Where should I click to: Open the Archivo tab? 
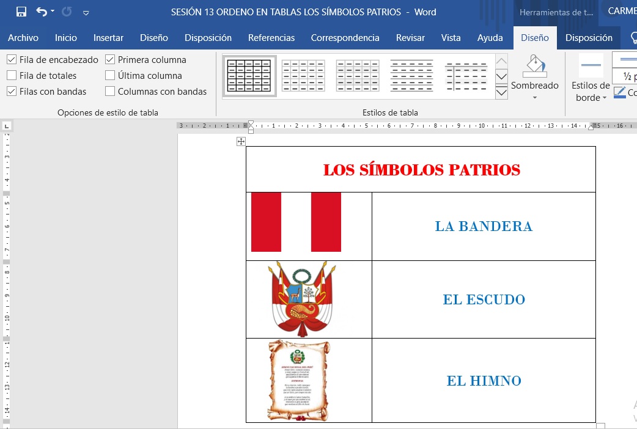(23, 38)
